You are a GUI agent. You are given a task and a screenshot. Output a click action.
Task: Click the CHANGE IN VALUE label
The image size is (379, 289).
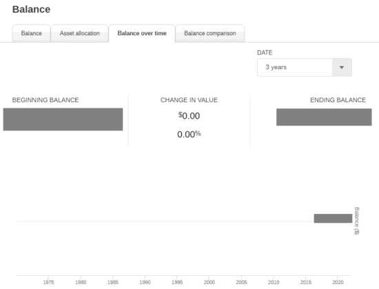click(x=189, y=100)
